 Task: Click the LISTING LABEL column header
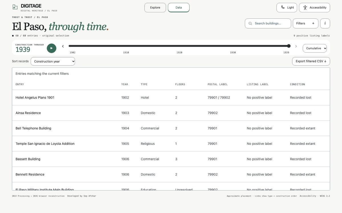pos(258,84)
